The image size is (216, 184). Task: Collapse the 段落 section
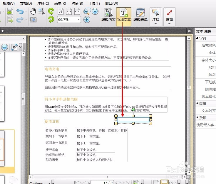(x=197, y=103)
